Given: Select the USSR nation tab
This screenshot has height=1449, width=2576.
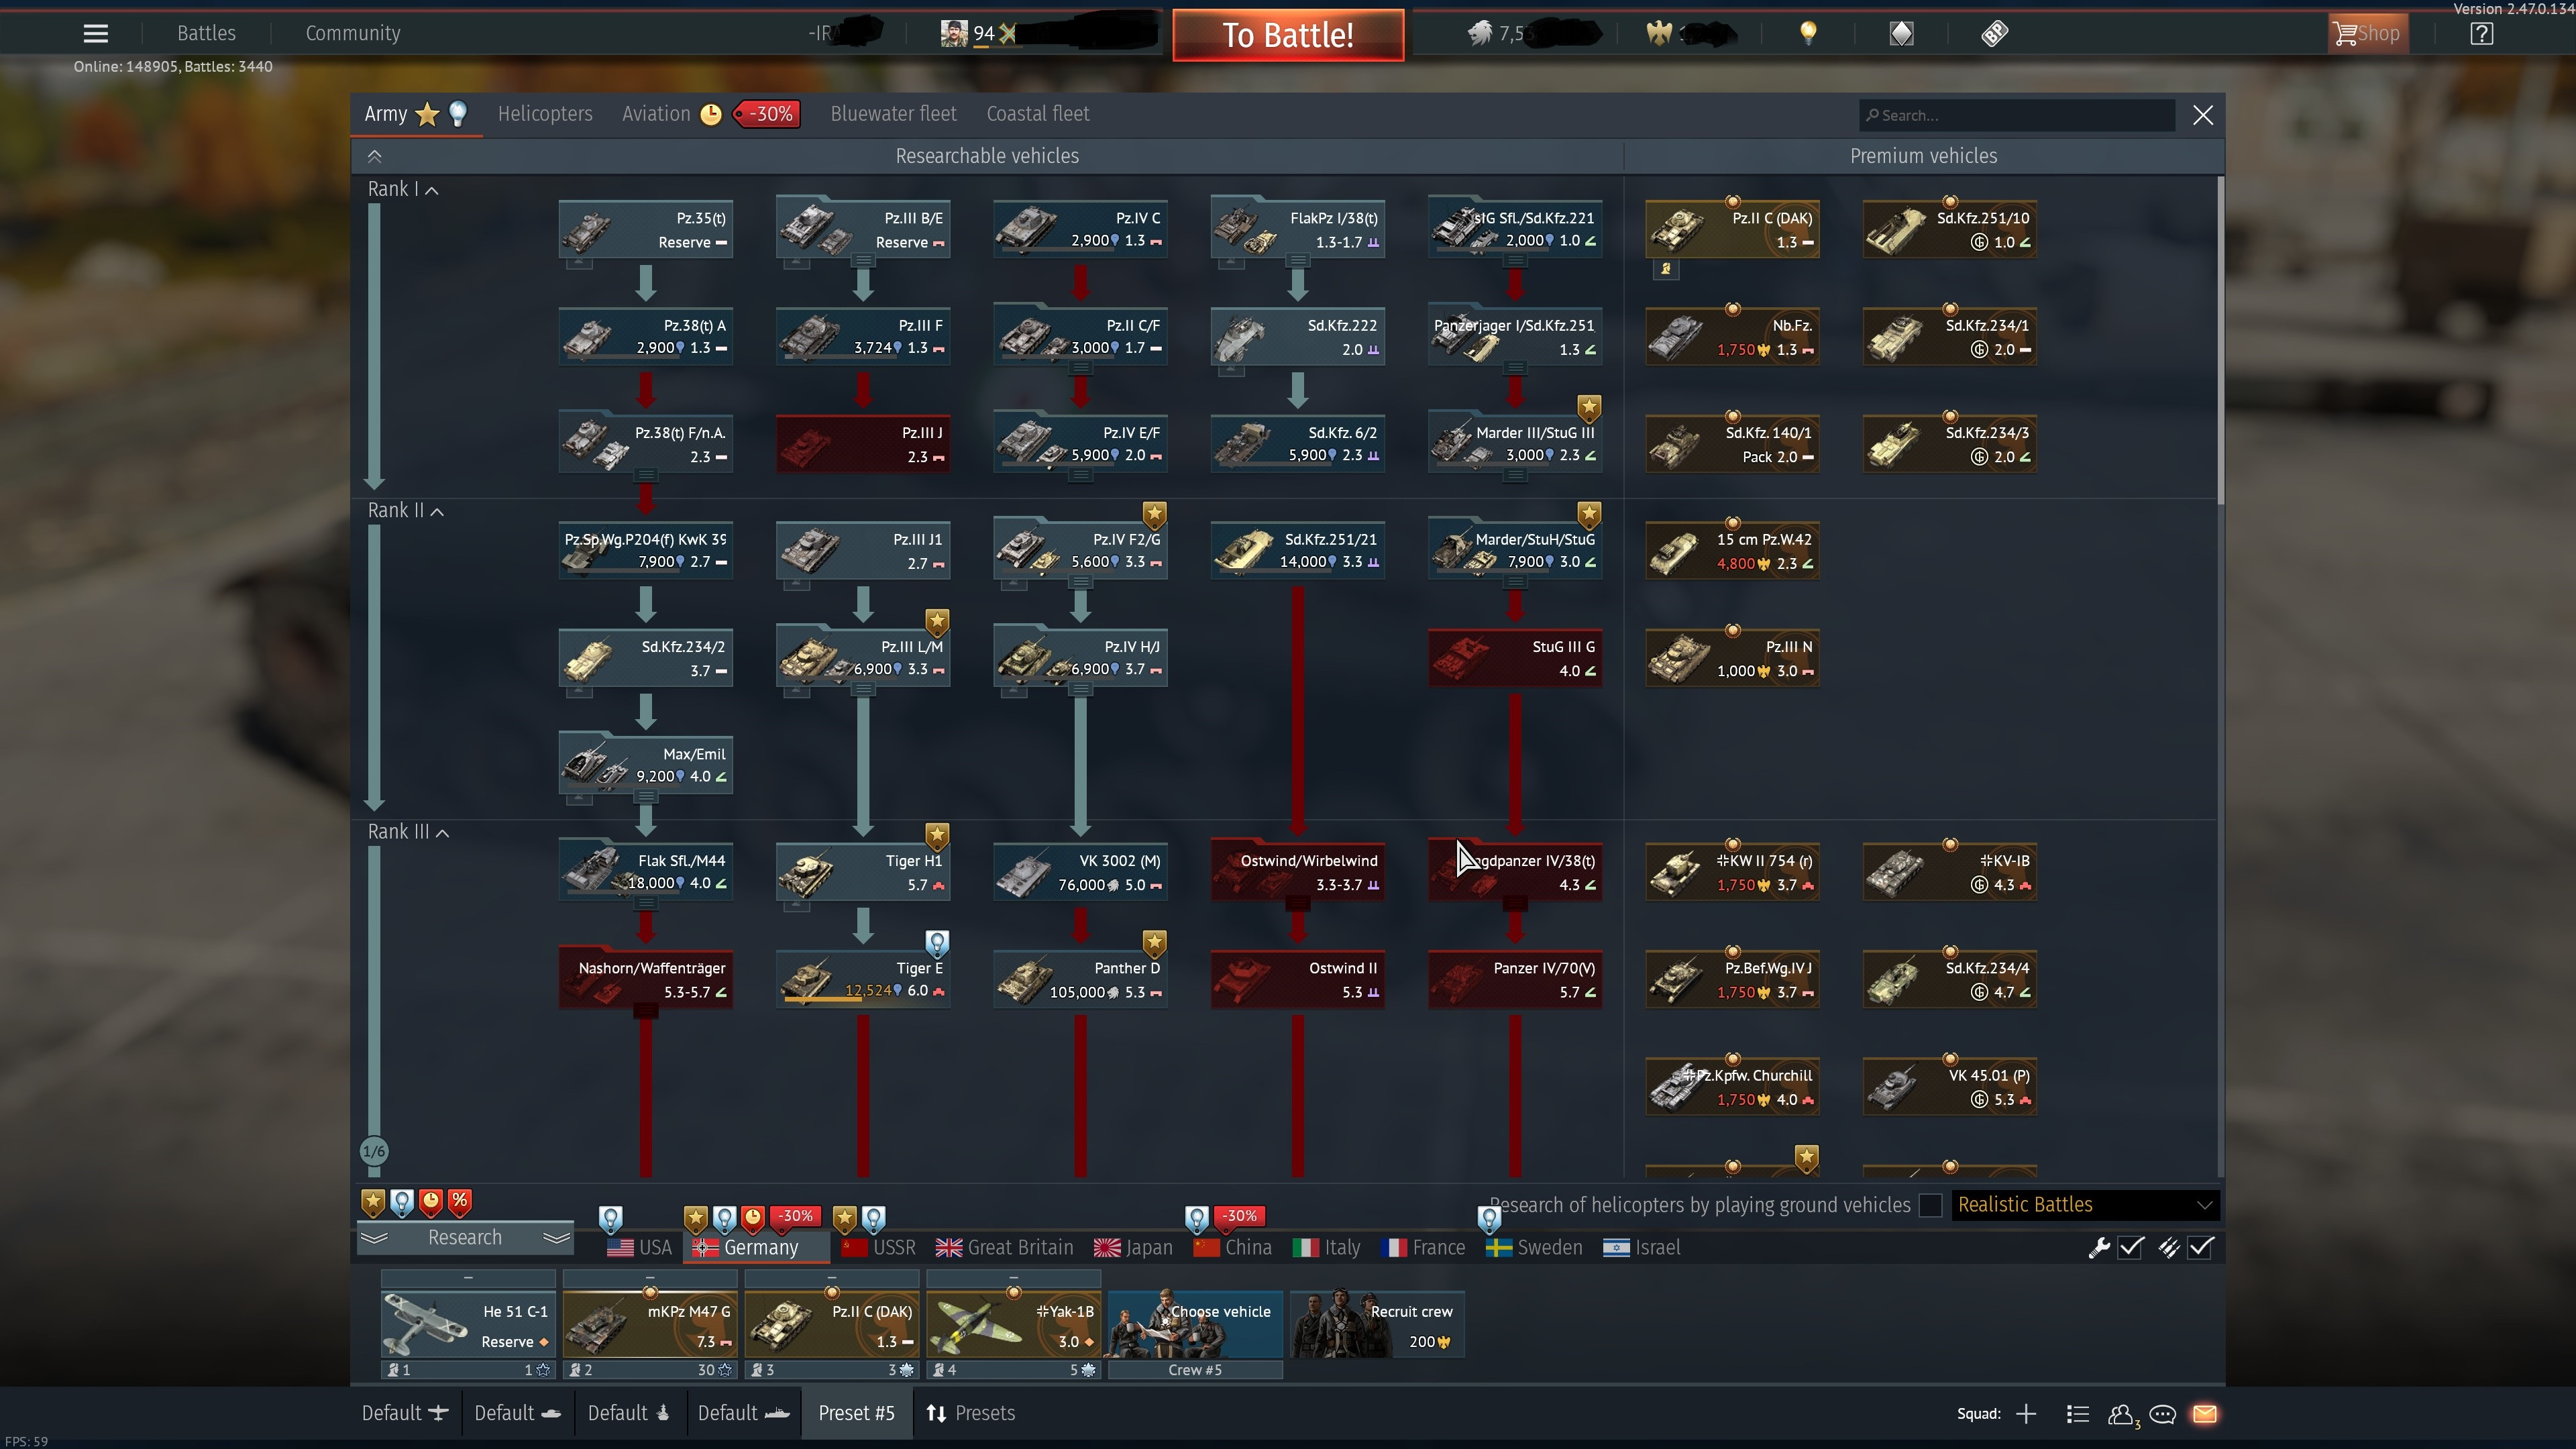Looking at the screenshot, I should pyautogui.click(x=880, y=1247).
